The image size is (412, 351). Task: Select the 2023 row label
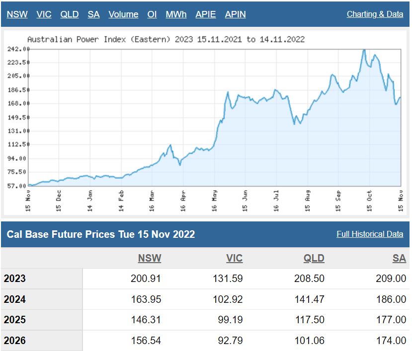tap(15, 279)
